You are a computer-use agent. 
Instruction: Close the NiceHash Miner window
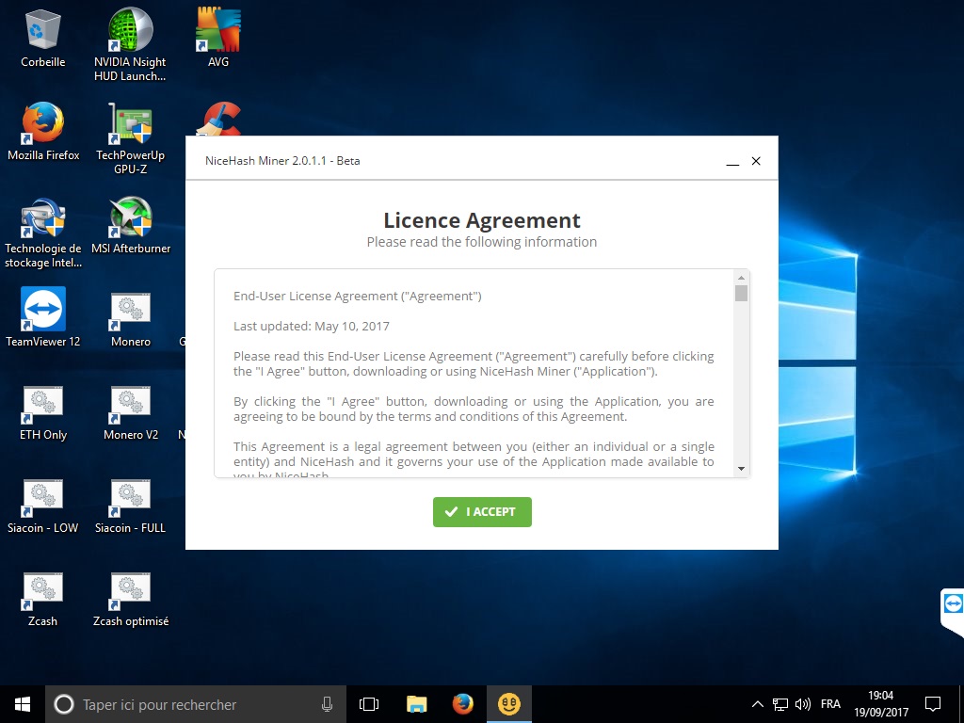(x=756, y=161)
